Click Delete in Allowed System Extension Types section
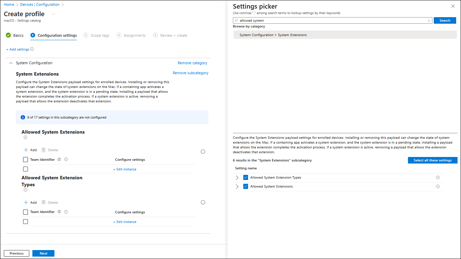The width and height of the screenshot is (461, 259). (50, 203)
